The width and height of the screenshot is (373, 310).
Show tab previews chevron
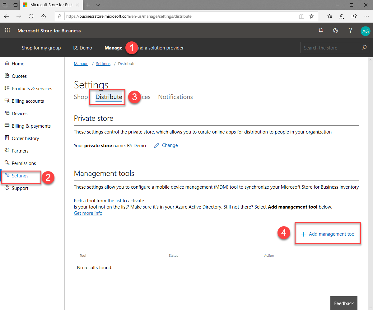[98, 5]
